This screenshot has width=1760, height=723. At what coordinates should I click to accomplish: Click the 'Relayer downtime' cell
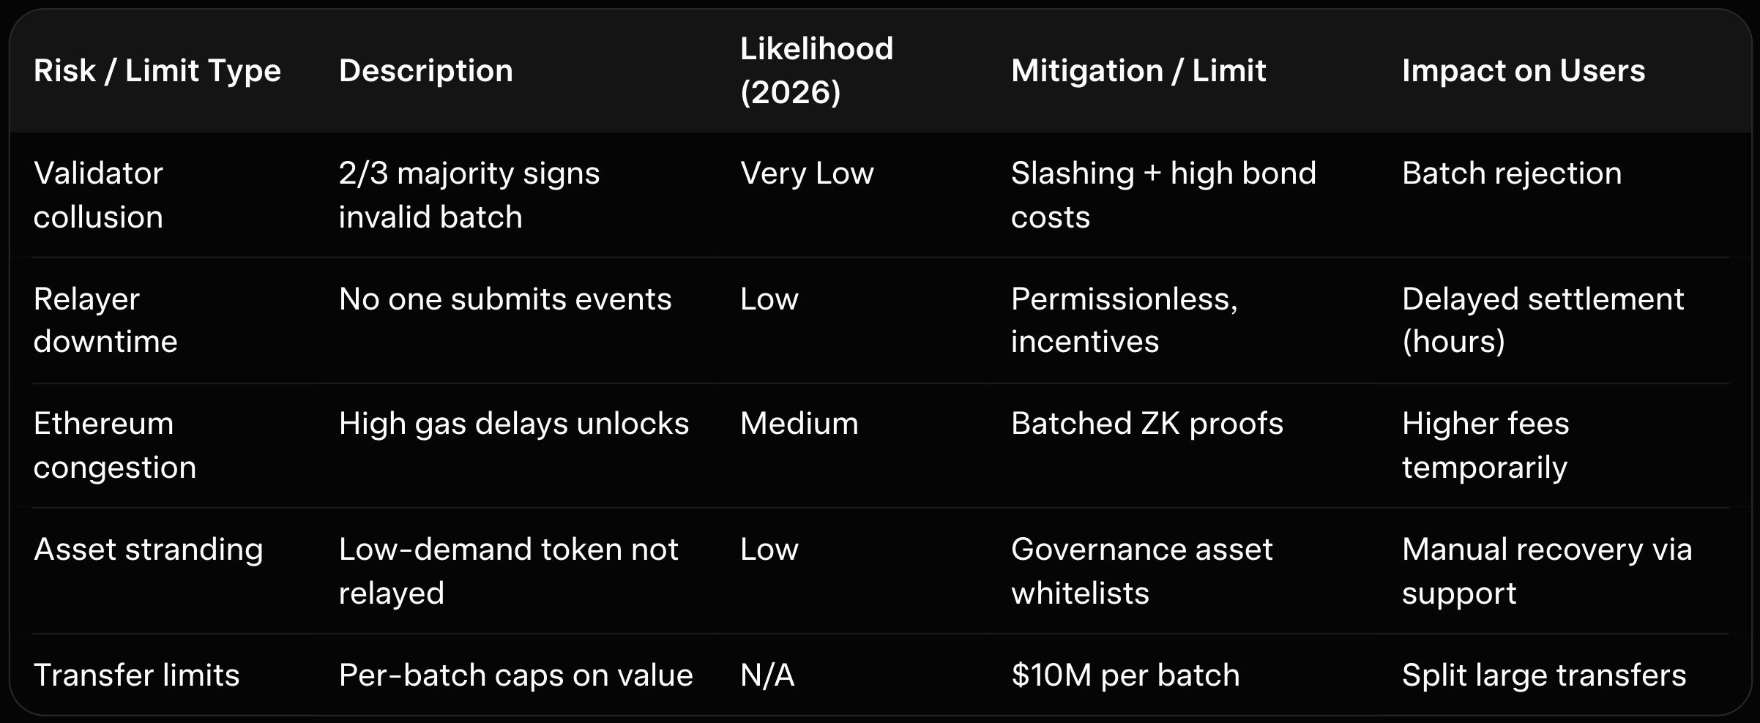pos(105,320)
